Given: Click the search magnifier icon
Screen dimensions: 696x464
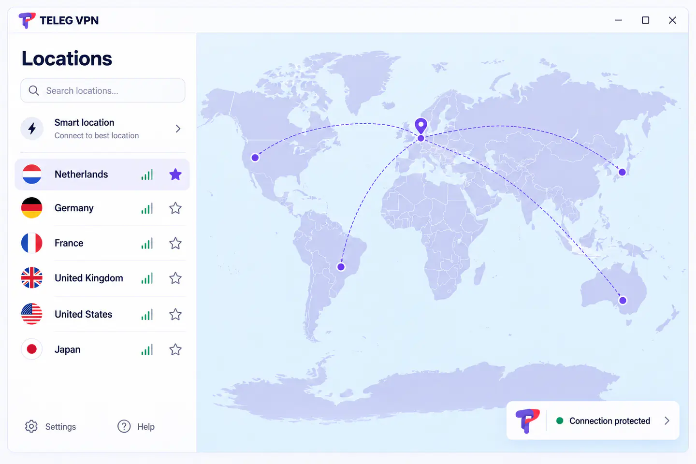Looking at the screenshot, I should coord(34,91).
